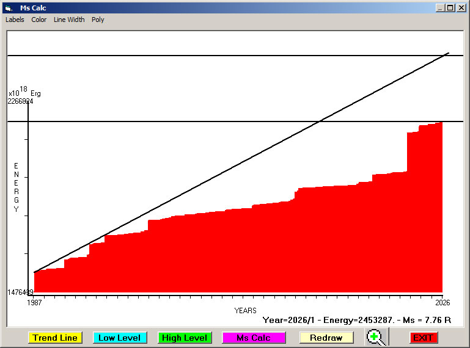Open the Line Width menu
This screenshot has height=348, width=470.
tap(69, 20)
